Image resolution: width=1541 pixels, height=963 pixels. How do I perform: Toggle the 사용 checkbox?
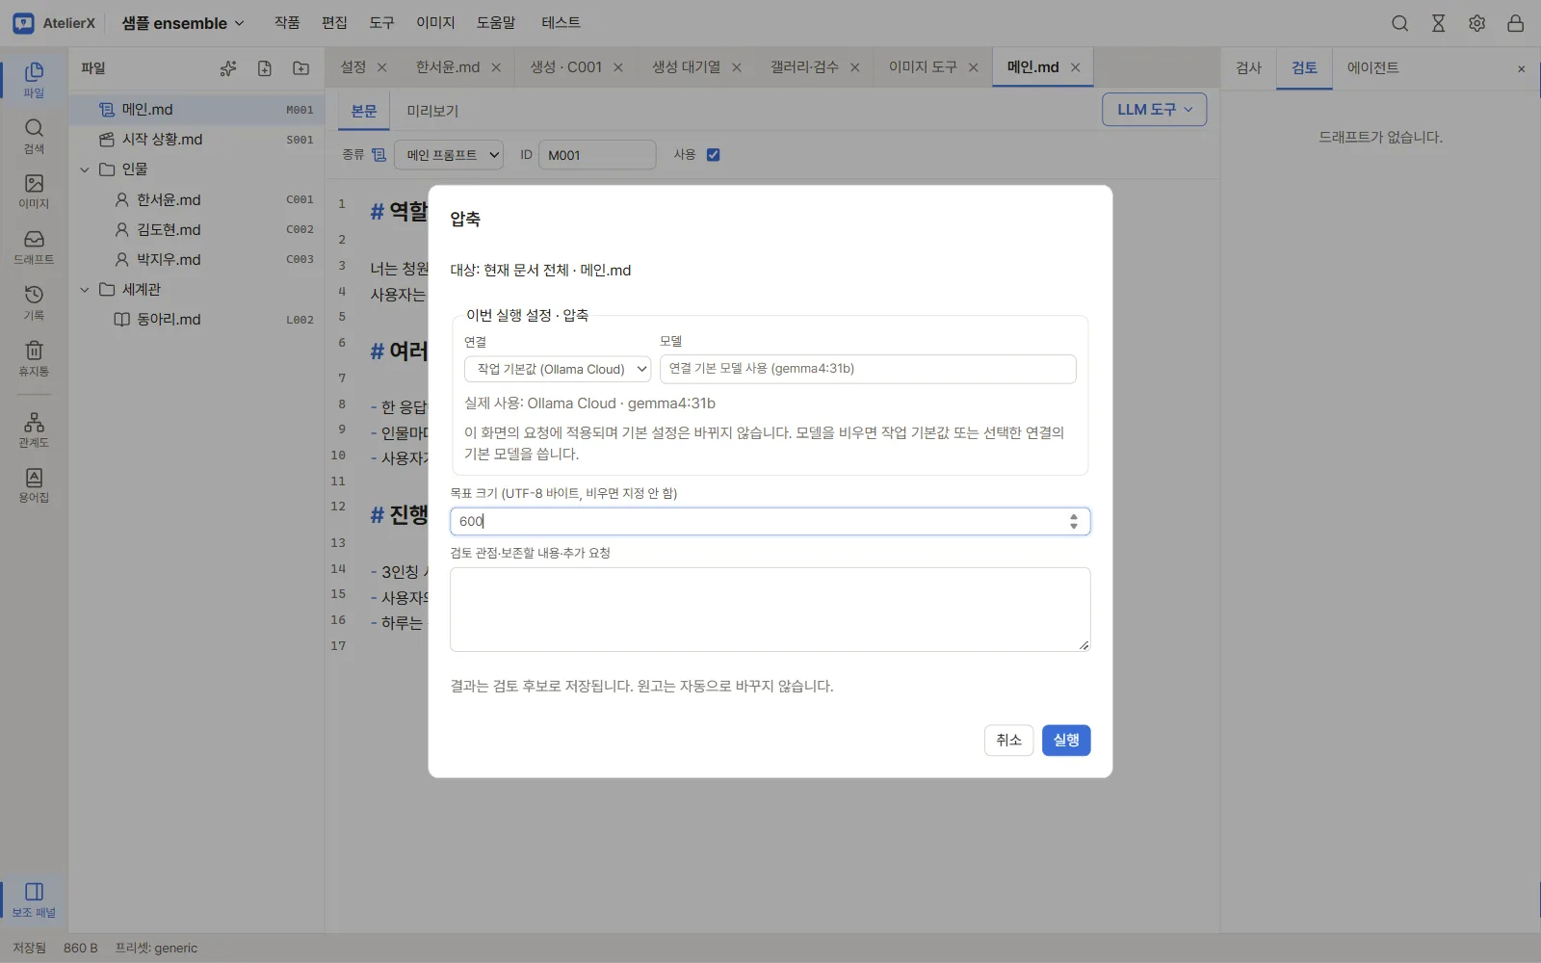coord(713,154)
